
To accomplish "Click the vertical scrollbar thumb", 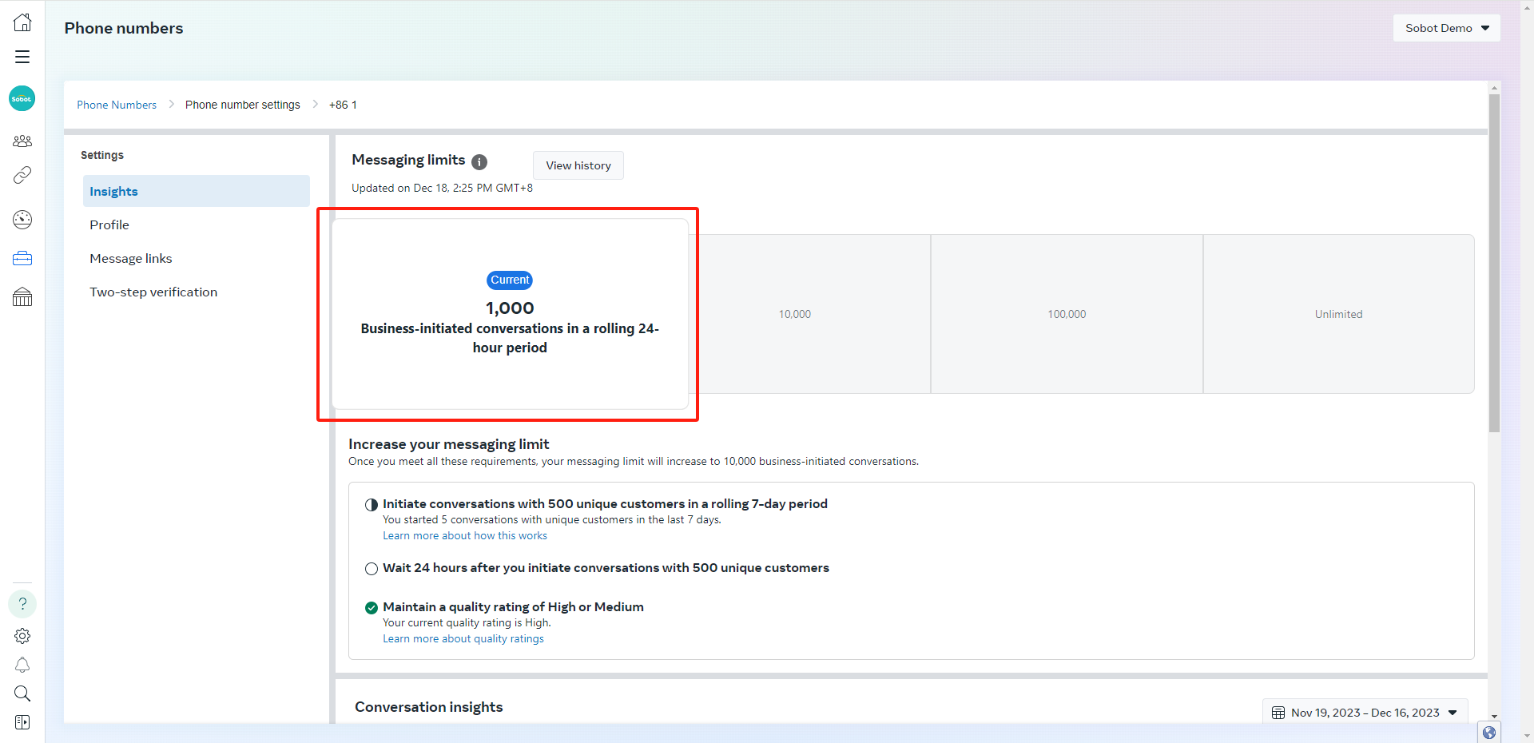I will coord(1494,264).
